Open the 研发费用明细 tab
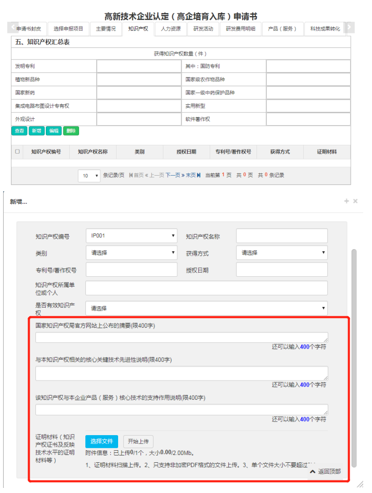This screenshot has width=372, height=493. point(240,29)
